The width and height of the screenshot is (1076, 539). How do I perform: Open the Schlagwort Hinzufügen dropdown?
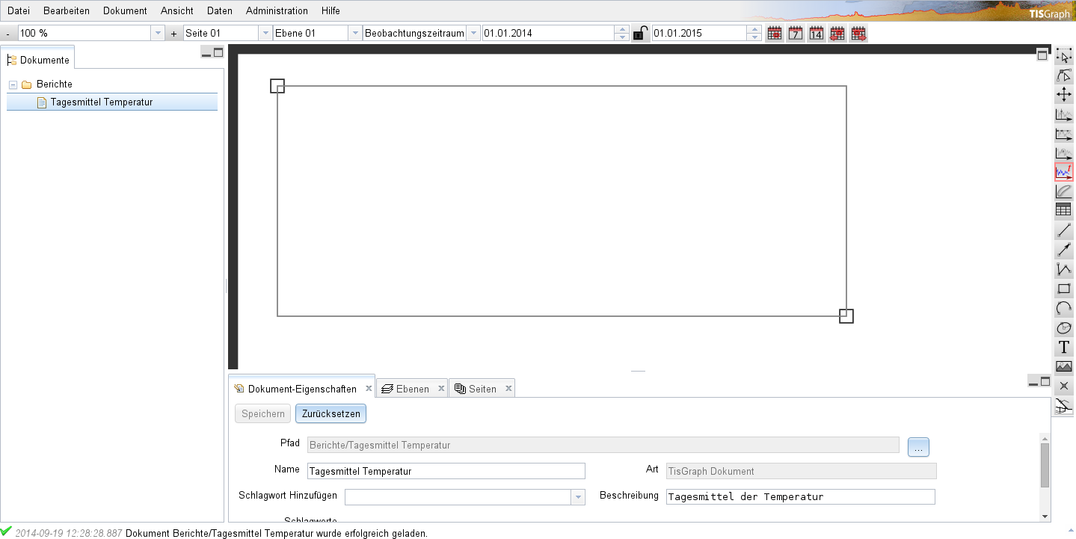pos(576,496)
